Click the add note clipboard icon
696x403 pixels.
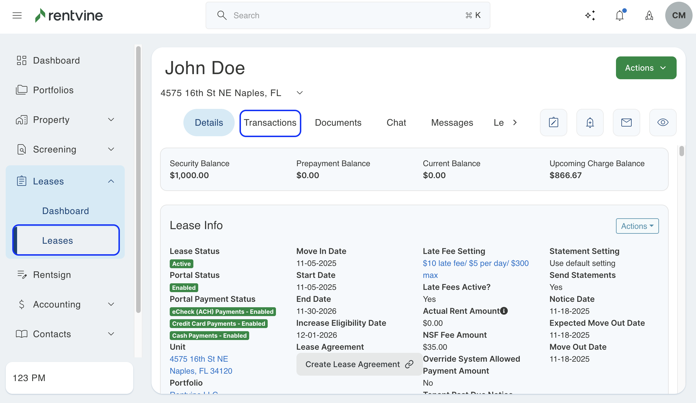click(x=553, y=123)
